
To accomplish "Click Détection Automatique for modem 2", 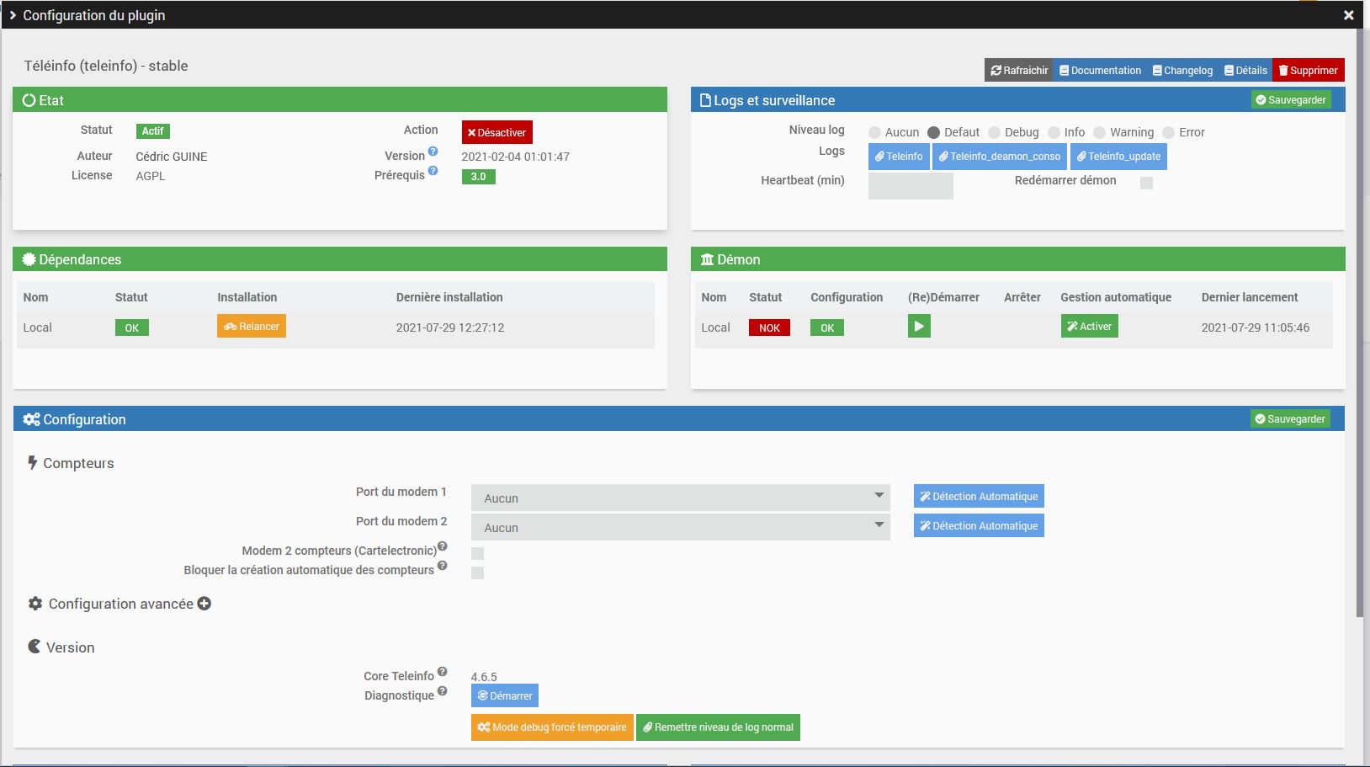I will (x=979, y=526).
